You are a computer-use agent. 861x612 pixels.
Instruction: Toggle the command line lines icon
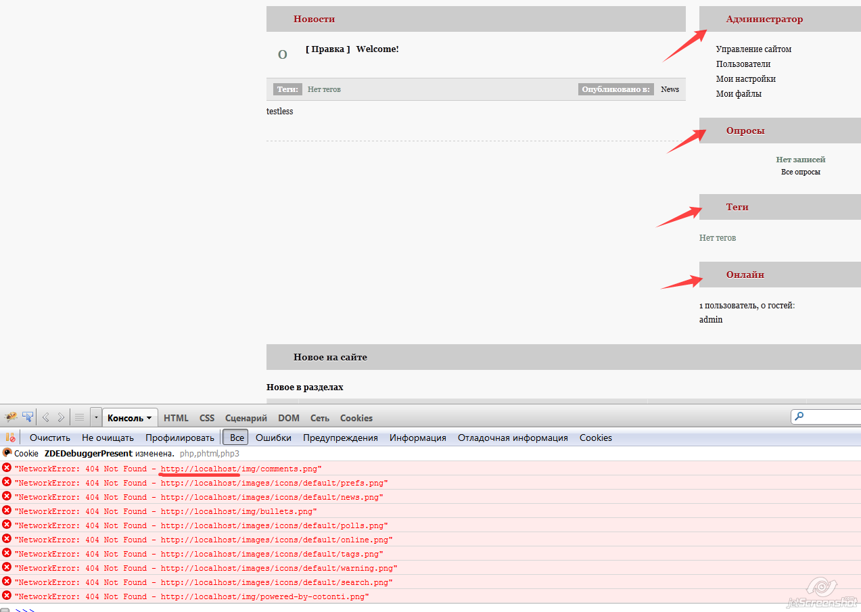coord(79,417)
